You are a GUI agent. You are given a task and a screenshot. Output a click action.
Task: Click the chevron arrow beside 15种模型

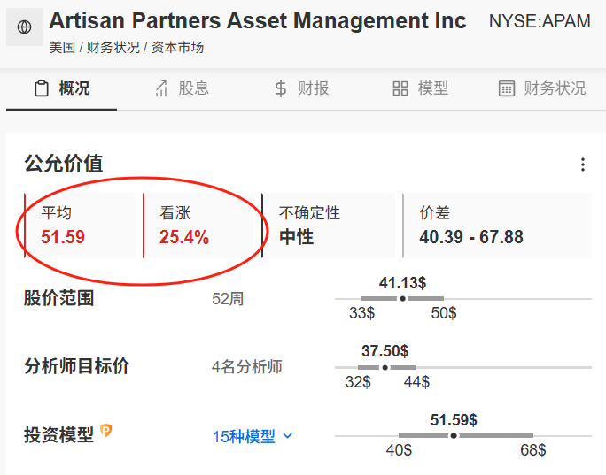point(288,436)
